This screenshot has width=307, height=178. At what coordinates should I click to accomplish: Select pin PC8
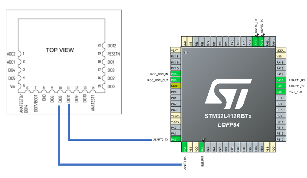point(281,104)
